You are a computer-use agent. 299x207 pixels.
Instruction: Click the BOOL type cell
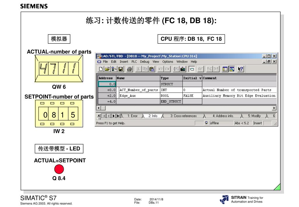point(171,96)
